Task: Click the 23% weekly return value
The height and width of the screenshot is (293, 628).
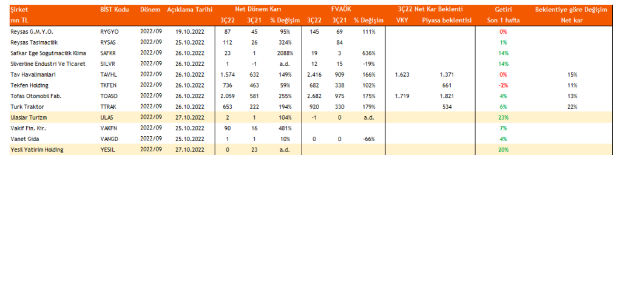Action: tap(504, 117)
